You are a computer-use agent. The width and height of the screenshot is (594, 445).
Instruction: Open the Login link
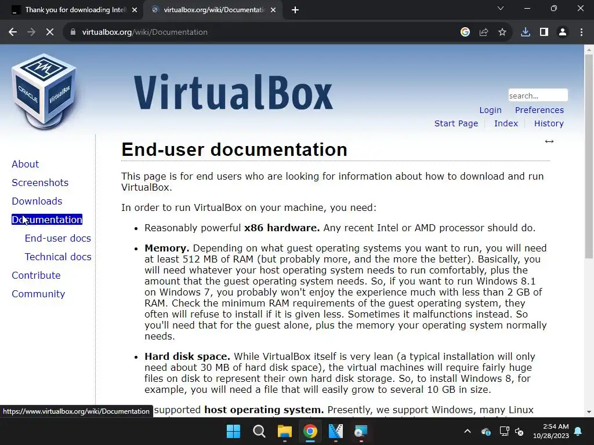pyautogui.click(x=490, y=110)
